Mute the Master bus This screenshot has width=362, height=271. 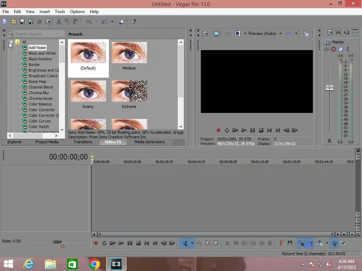[x=340, y=49]
